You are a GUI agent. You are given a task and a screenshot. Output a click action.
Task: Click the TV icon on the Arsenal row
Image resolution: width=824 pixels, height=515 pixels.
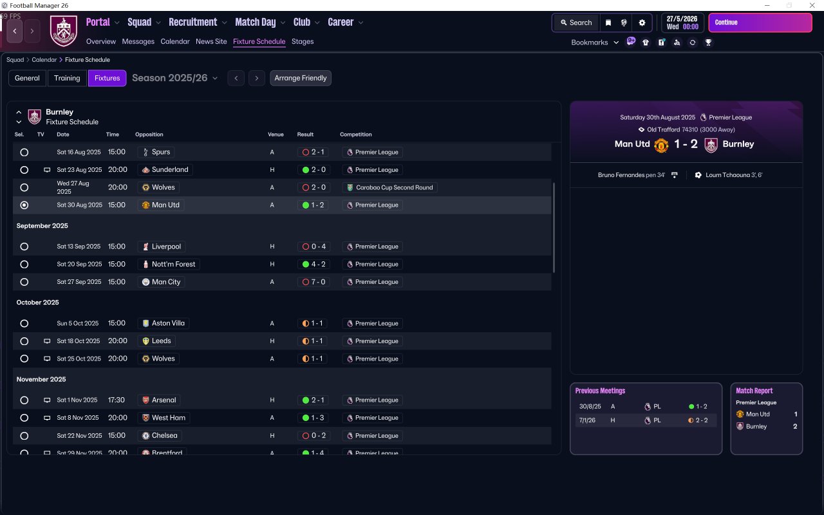click(47, 400)
